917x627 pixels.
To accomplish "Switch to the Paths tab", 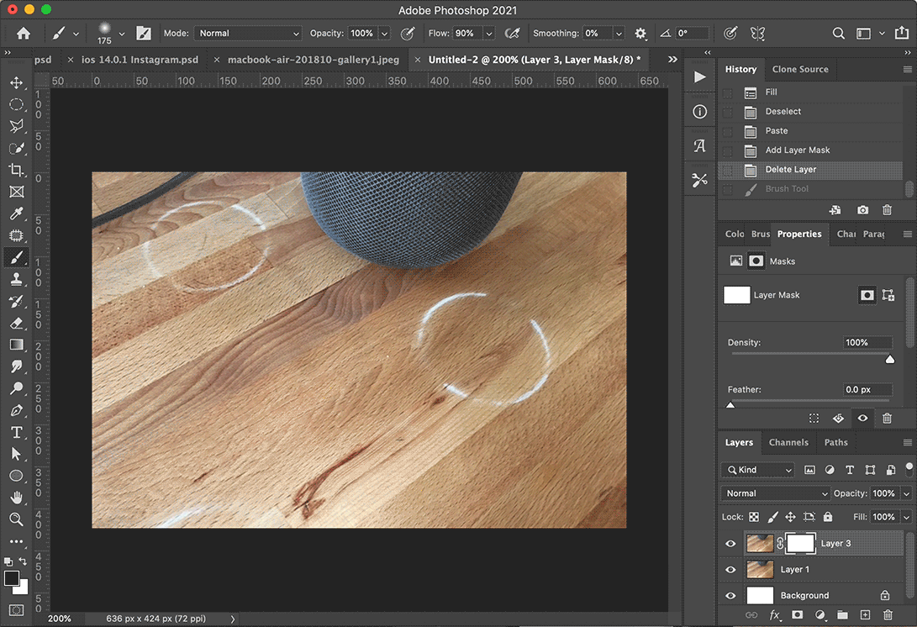I will [x=835, y=443].
